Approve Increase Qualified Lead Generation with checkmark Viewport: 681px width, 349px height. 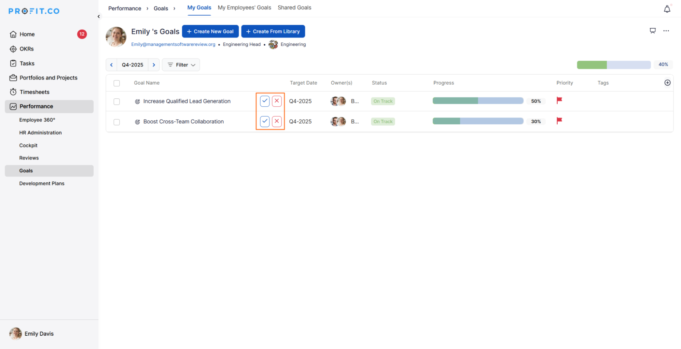[x=265, y=101]
